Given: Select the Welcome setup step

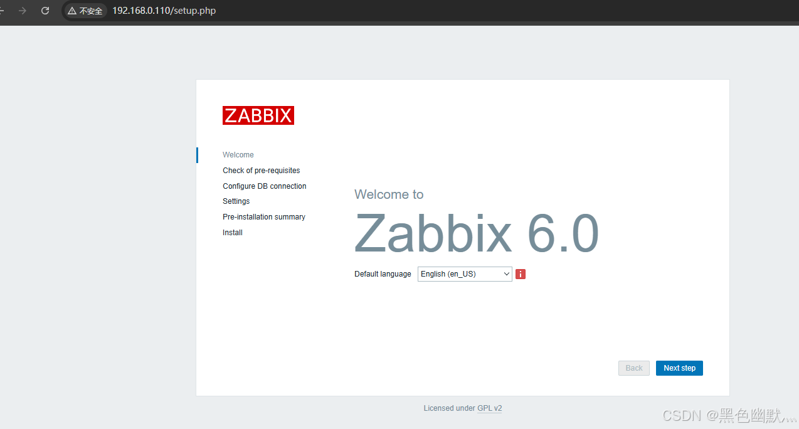Looking at the screenshot, I should tap(238, 155).
